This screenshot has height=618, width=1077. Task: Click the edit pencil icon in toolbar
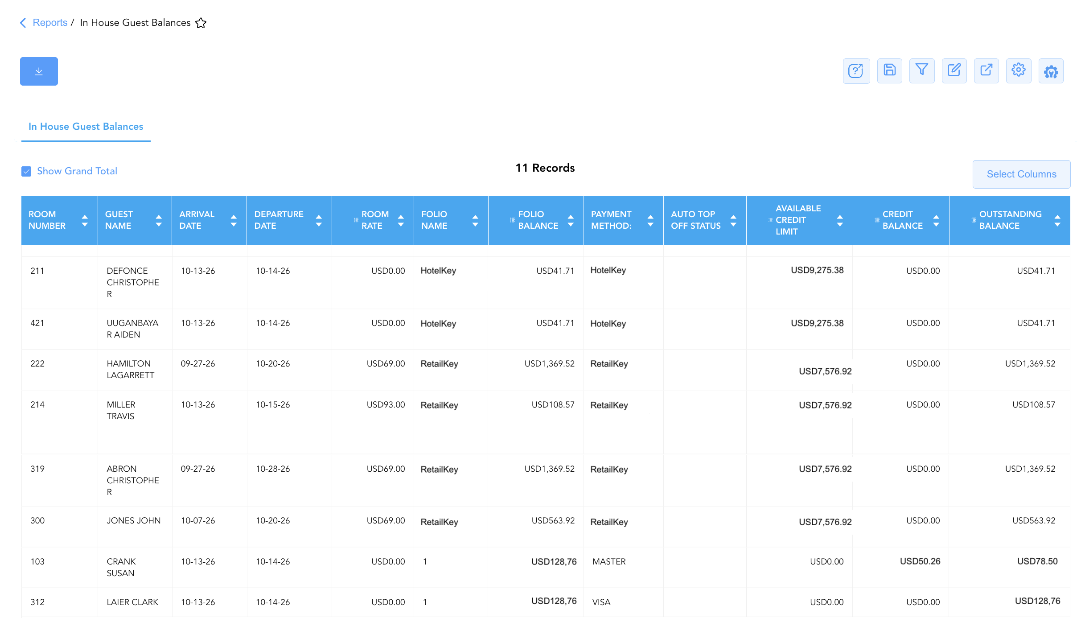tap(954, 71)
